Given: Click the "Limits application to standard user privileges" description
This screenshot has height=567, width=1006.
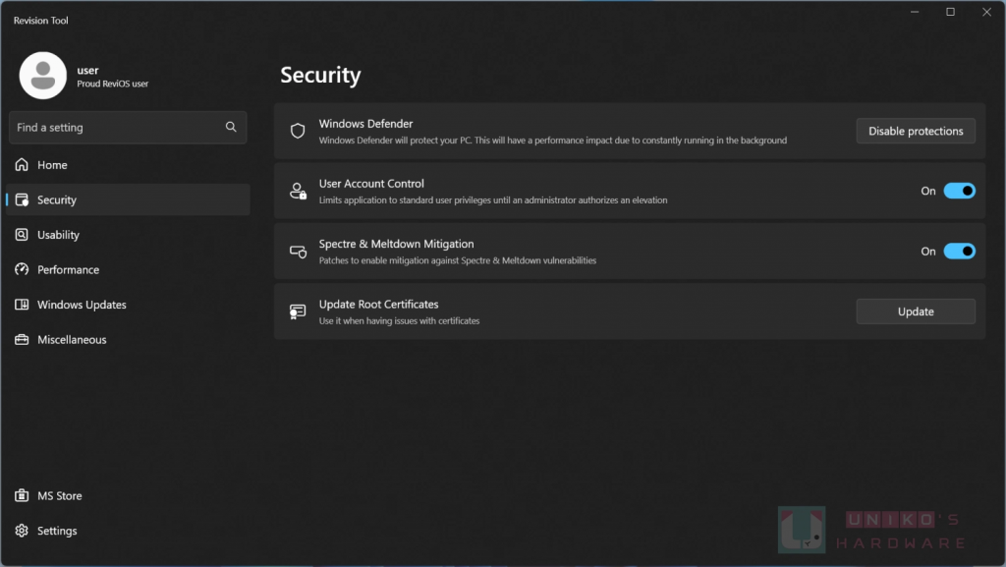Looking at the screenshot, I should coord(493,200).
